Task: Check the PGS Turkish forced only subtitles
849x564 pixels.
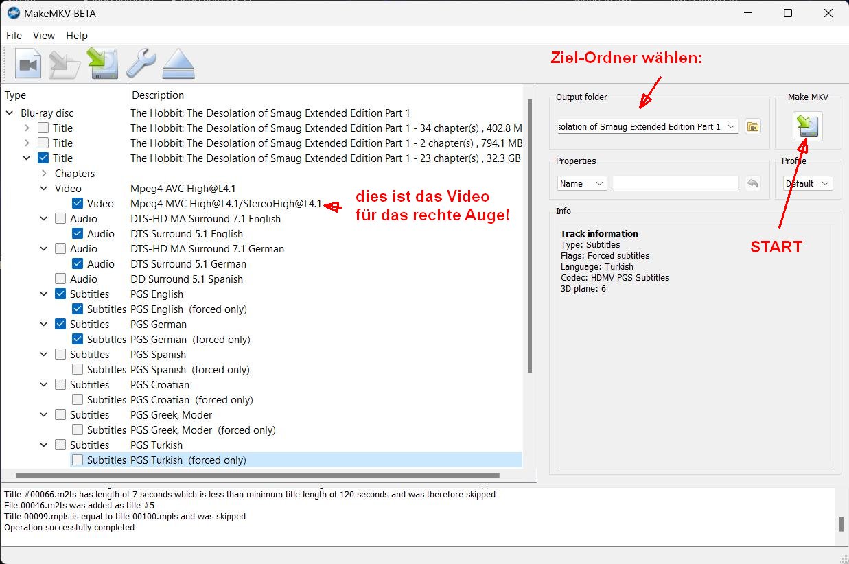Action: (x=78, y=460)
